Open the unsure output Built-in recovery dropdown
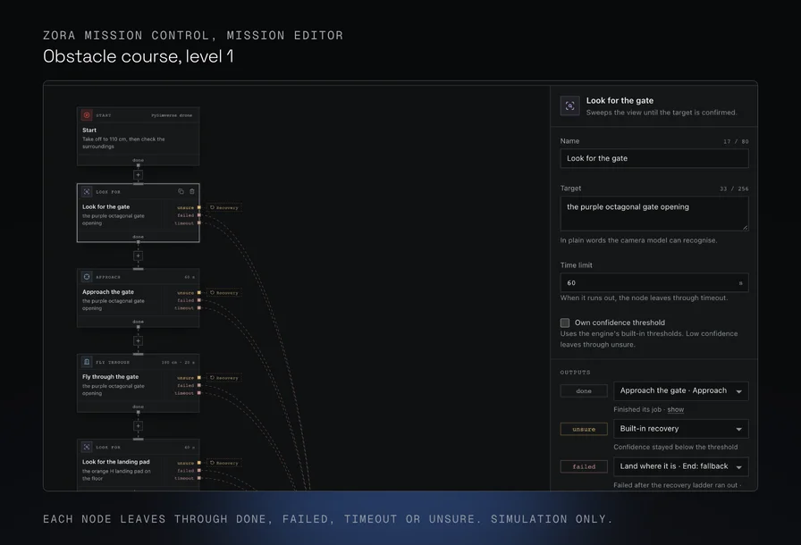 click(x=681, y=429)
